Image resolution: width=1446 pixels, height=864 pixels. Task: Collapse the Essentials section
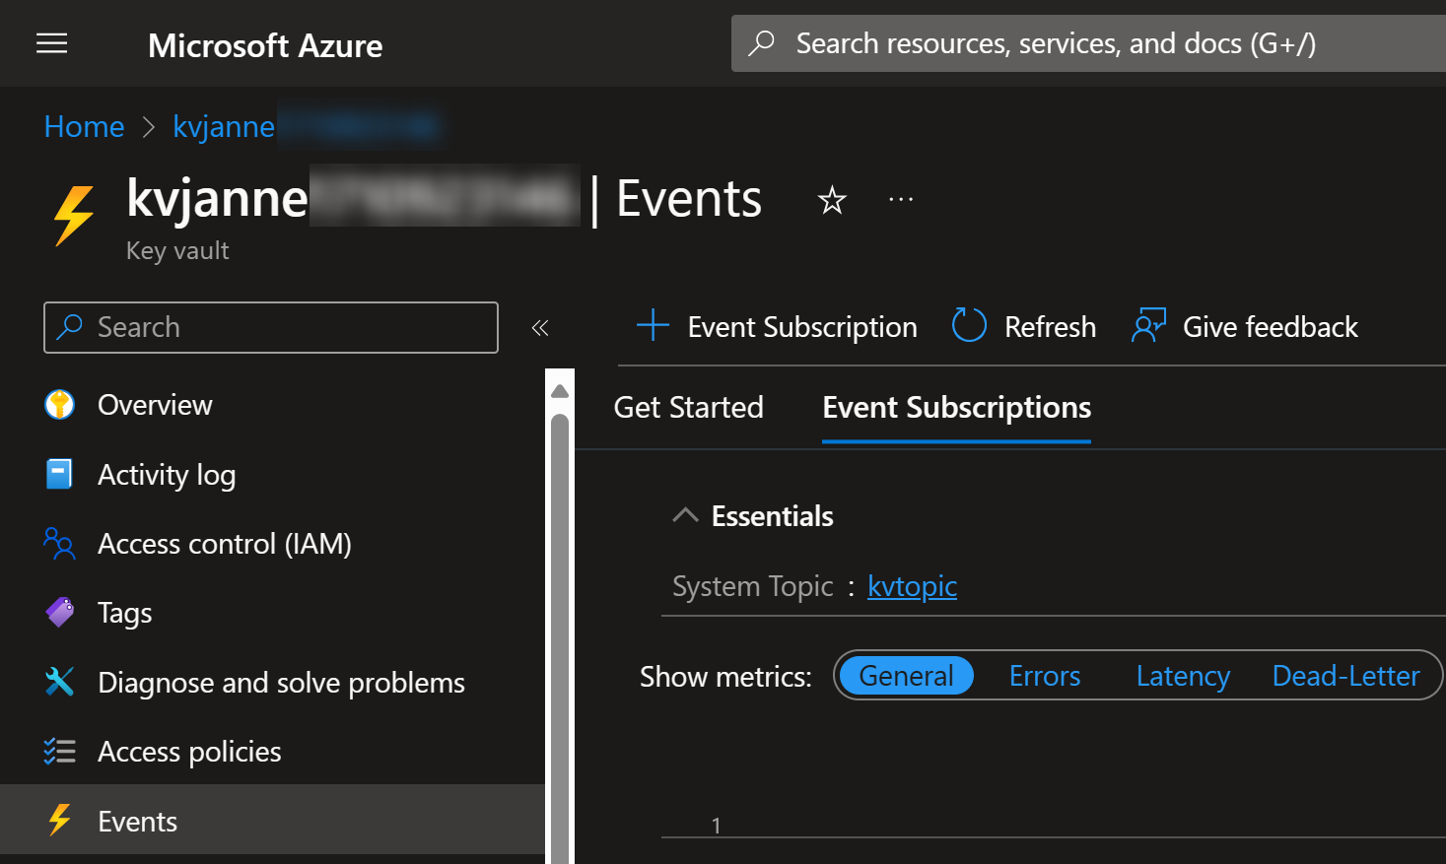point(685,515)
